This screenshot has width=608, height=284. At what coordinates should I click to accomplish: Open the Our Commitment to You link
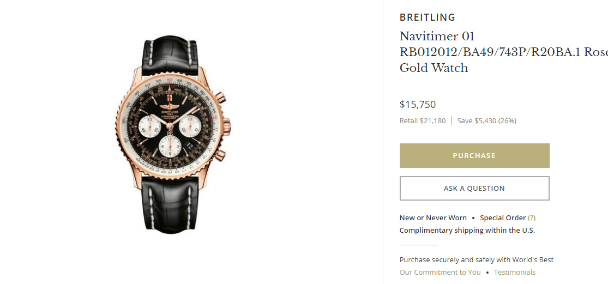[440, 273]
